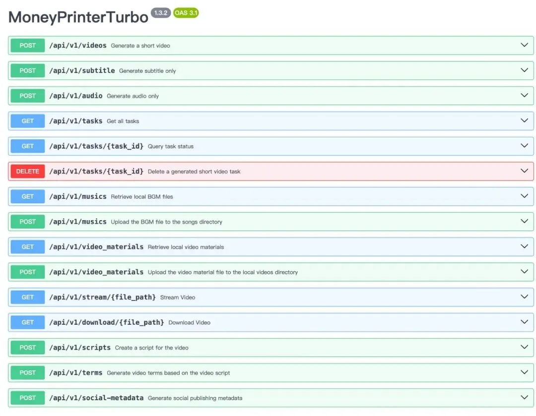The height and width of the screenshot is (416, 536).
Task: Click the GET badge for /api/v1/video_materials
Action: (x=28, y=247)
